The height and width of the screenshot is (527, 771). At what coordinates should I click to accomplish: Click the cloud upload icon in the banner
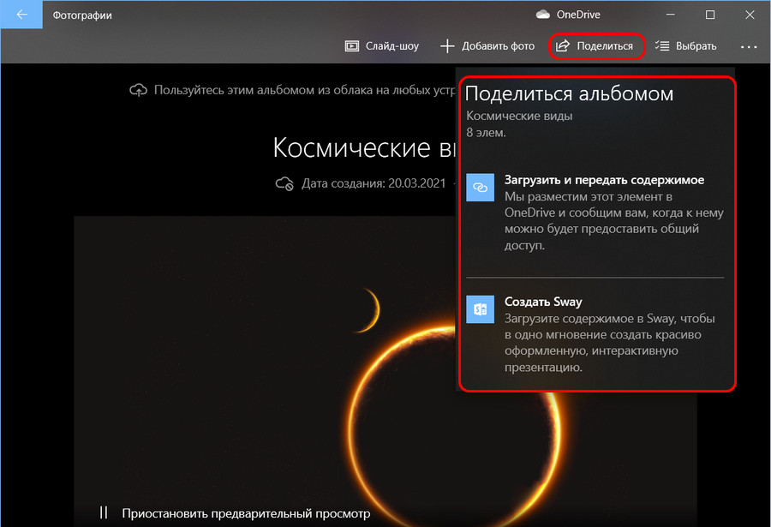coord(138,90)
